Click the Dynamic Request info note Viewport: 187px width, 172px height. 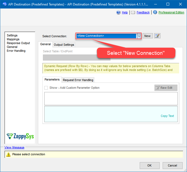pyautogui.click(x=111, y=68)
